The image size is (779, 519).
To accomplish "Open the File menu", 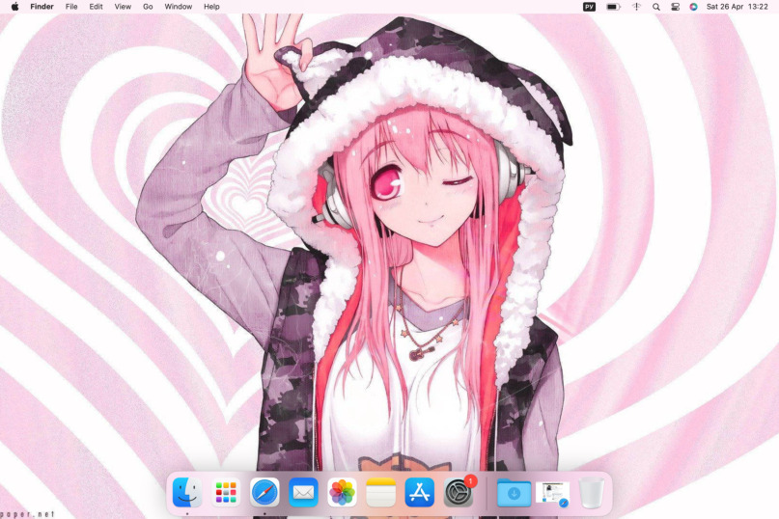I will click(71, 7).
